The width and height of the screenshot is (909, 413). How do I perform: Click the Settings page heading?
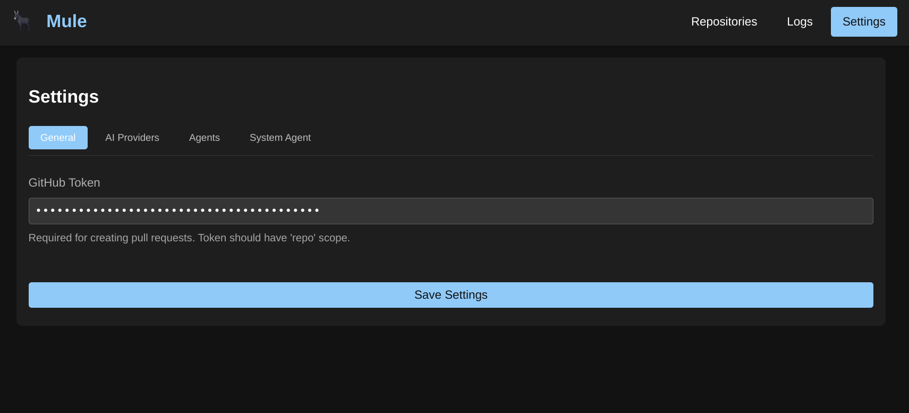coord(64,97)
